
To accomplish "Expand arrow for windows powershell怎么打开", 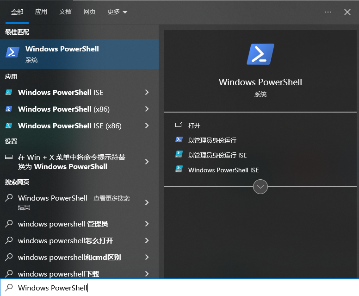I will 147,240.
